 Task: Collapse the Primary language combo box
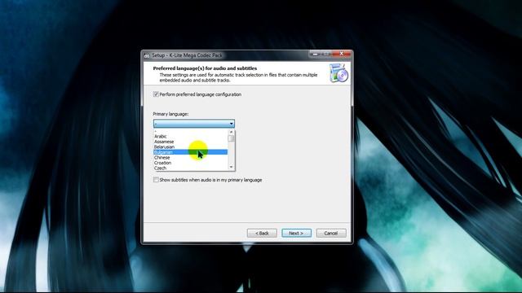click(194, 124)
